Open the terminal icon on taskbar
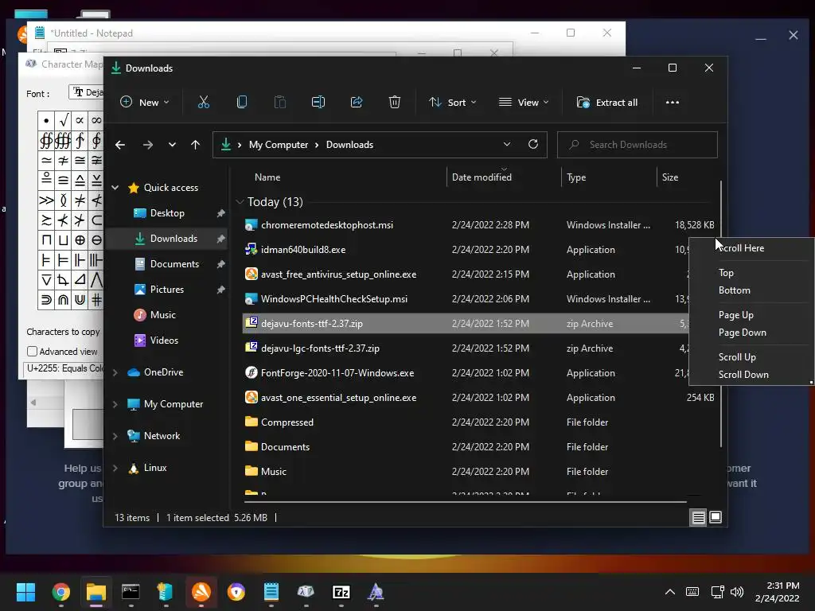The image size is (815, 611). click(131, 592)
